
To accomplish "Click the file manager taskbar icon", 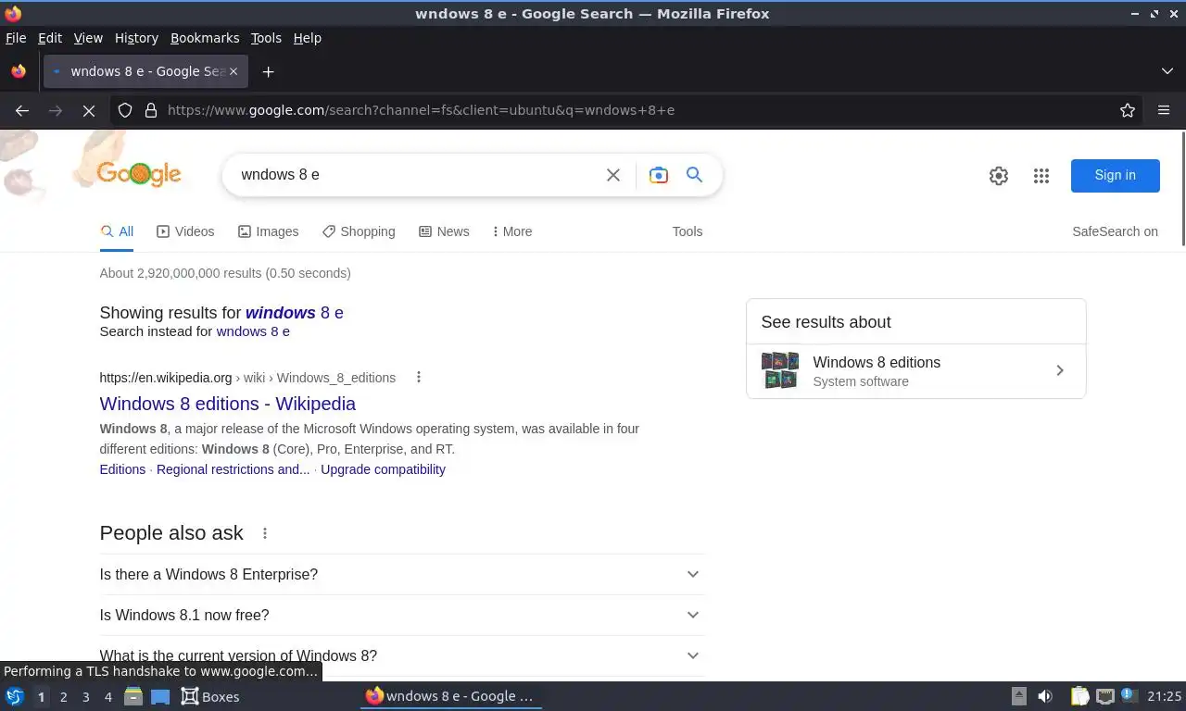I will (133, 696).
